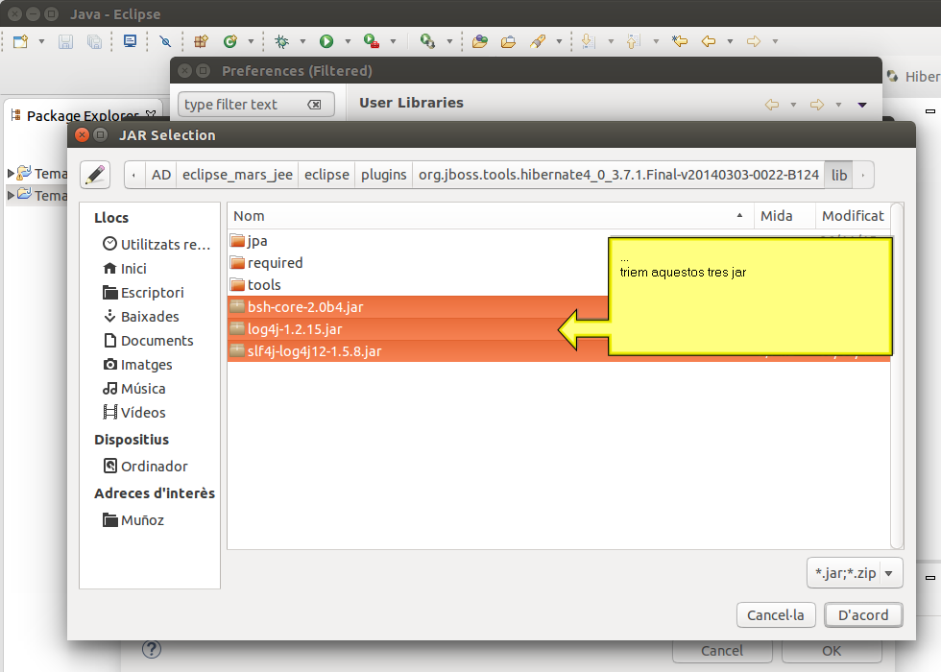The width and height of the screenshot is (941, 672).
Task: Click the OK button in Preferences window
Action: click(832, 651)
